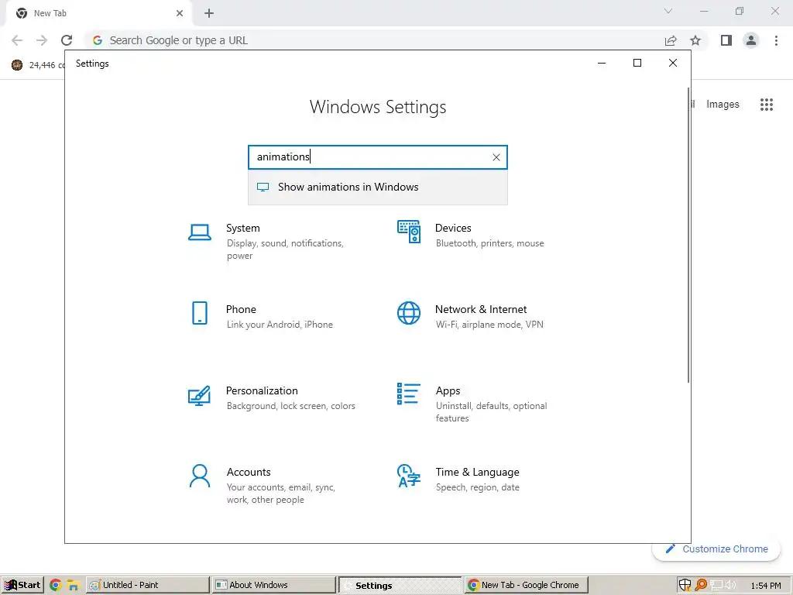
Task: Click Chrome's back arrow button
Action: [x=17, y=40]
